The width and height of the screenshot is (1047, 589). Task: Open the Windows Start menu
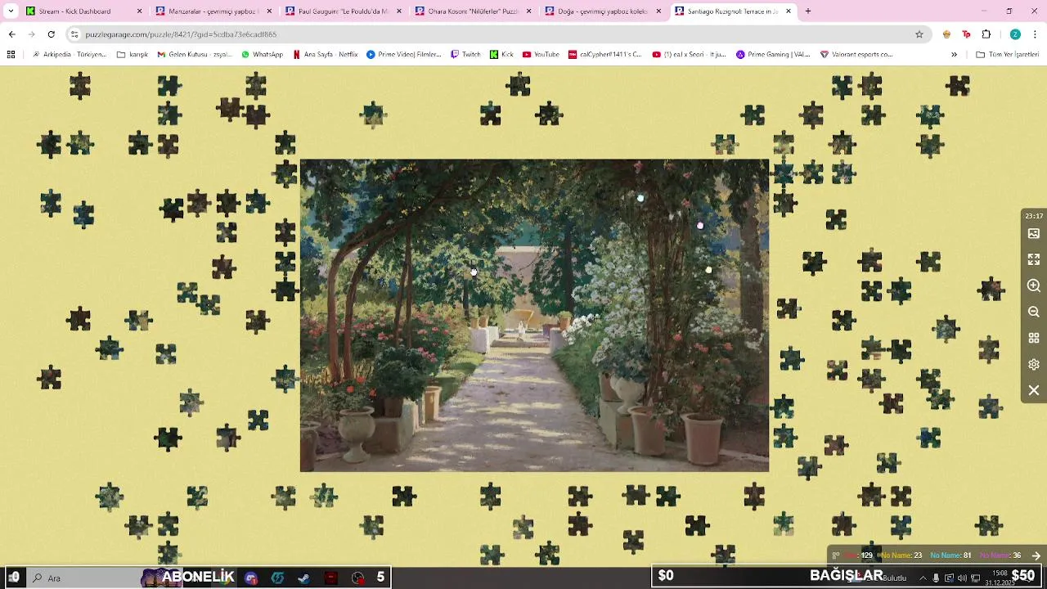click(14, 578)
